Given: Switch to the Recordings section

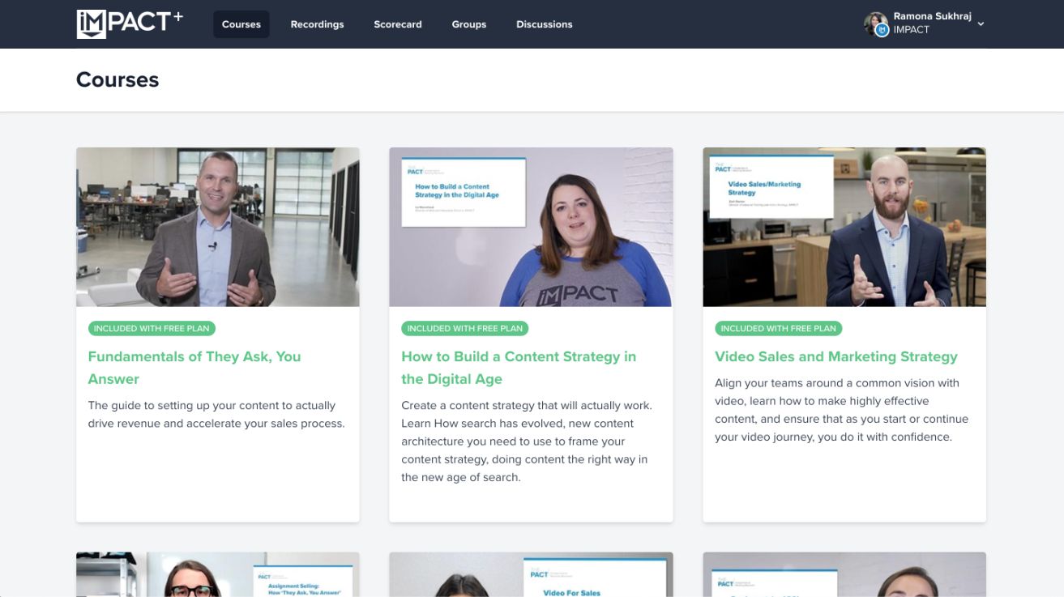Looking at the screenshot, I should tap(316, 23).
